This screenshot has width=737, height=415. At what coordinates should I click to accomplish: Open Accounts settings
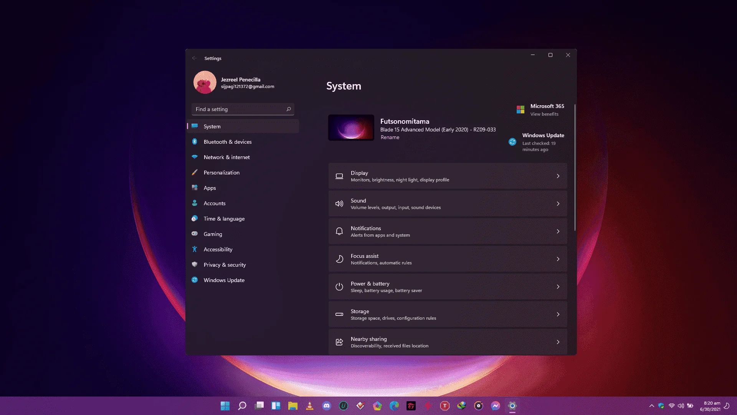pyautogui.click(x=243, y=203)
